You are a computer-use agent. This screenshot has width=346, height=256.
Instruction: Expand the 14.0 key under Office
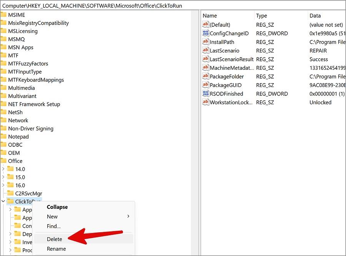[3, 169]
